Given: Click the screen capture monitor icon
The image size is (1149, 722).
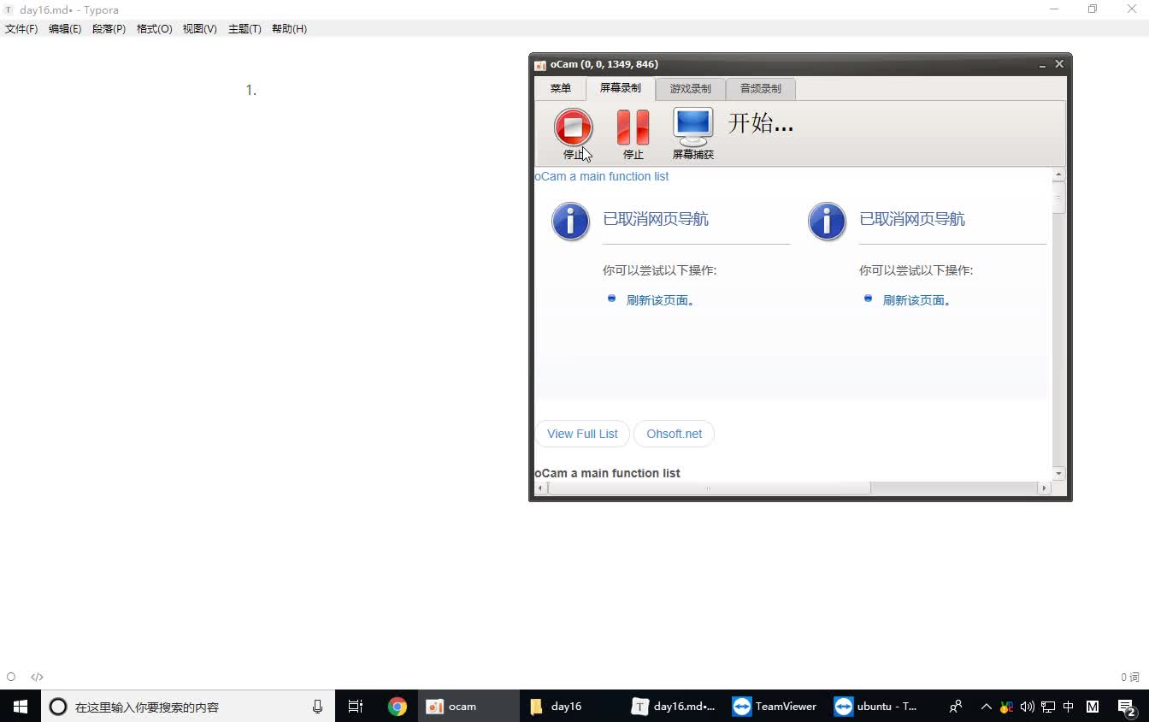Looking at the screenshot, I should 692,127.
